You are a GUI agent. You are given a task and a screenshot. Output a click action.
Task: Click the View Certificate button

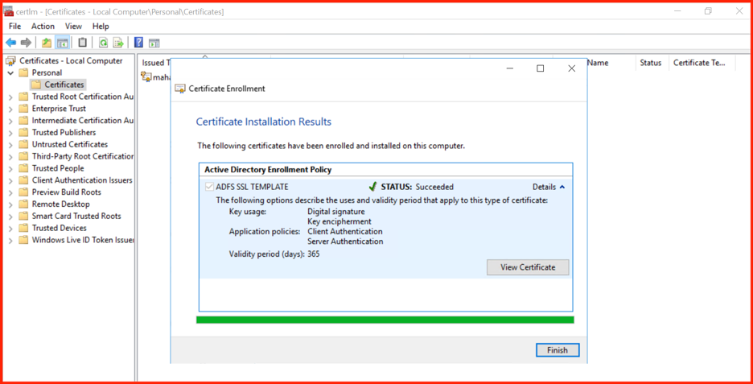(528, 267)
